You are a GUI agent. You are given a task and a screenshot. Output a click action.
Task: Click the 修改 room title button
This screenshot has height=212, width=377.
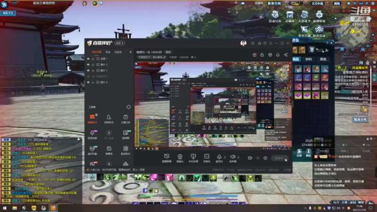(x=168, y=52)
